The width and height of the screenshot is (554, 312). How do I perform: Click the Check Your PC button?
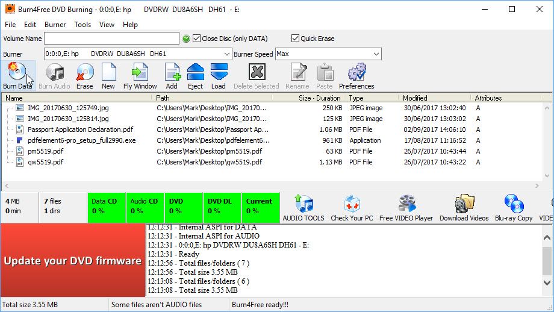pos(352,208)
